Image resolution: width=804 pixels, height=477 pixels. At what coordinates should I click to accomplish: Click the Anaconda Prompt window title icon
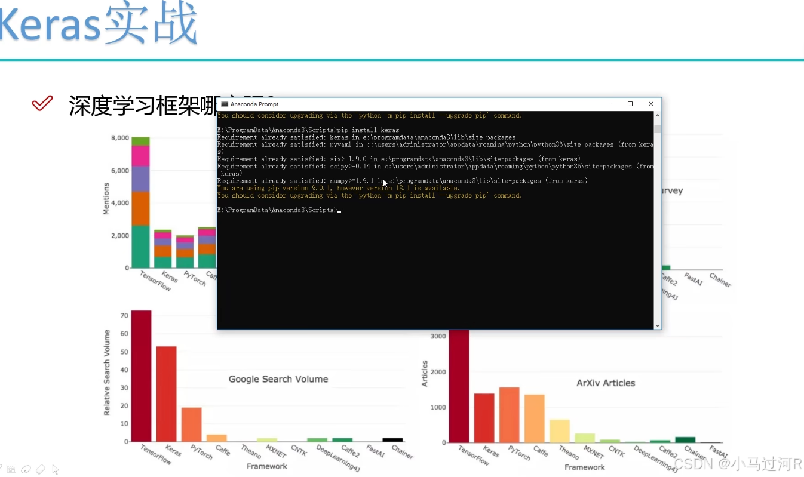tap(225, 104)
